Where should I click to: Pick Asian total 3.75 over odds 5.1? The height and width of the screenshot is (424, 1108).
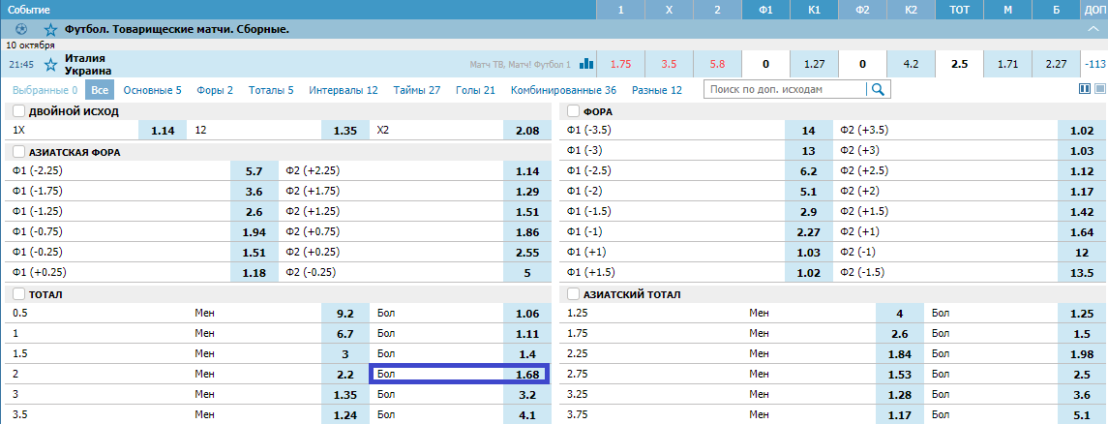(x=1081, y=415)
